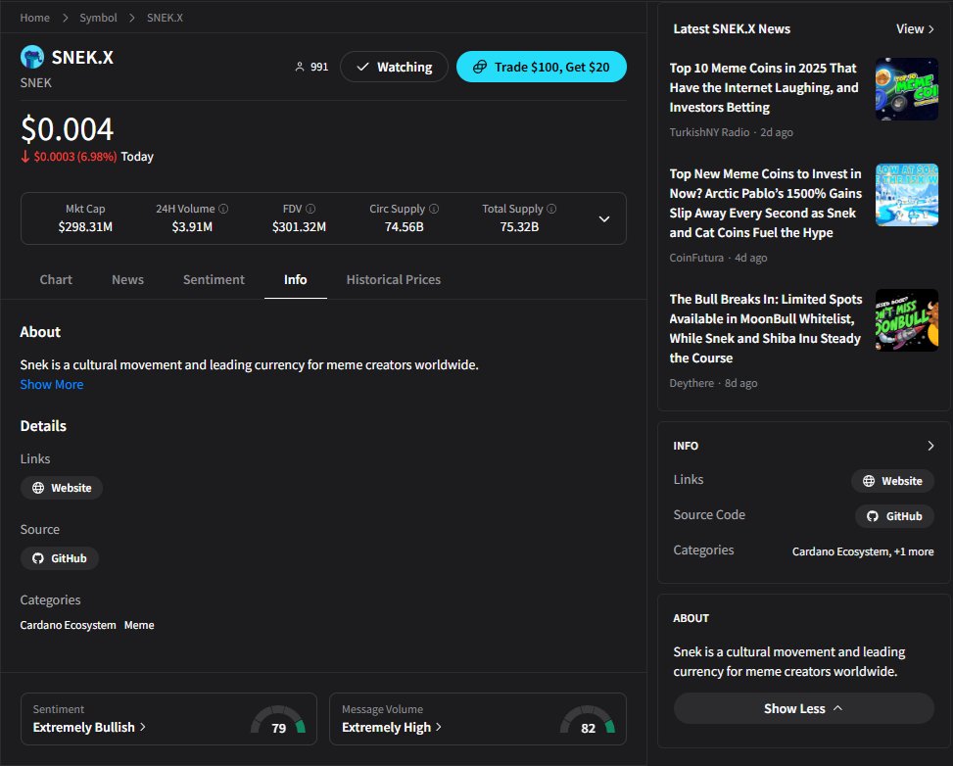Viewport: 953px width, 766px height.
Task: Click the Deythere source label
Action: pos(691,383)
